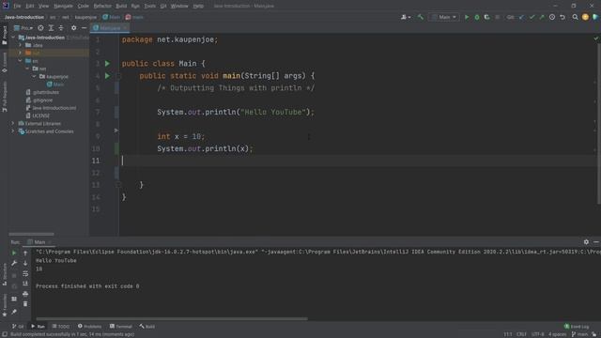This screenshot has width=601, height=338.
Task: Open Search Everywhere magnifier
Action: [x=575, y=17]
